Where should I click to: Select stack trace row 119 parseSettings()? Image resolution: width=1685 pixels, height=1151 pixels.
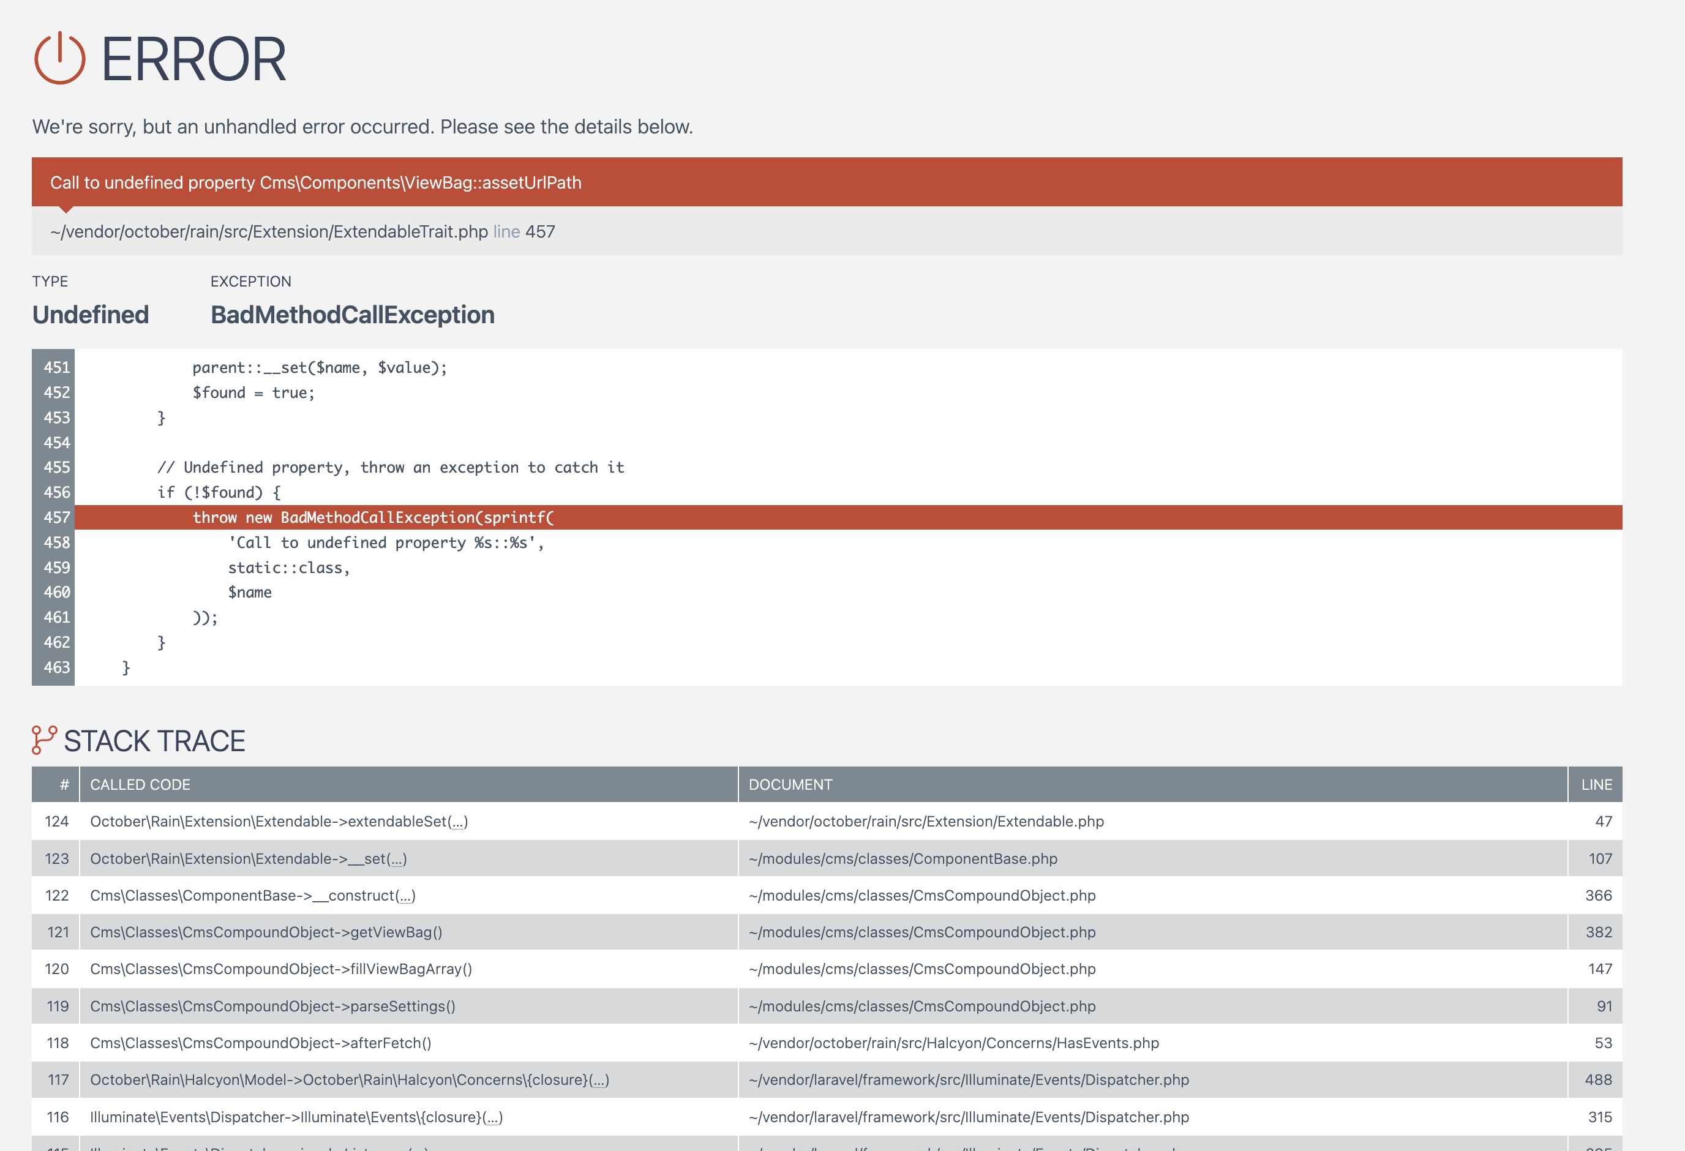(272, 1006)
